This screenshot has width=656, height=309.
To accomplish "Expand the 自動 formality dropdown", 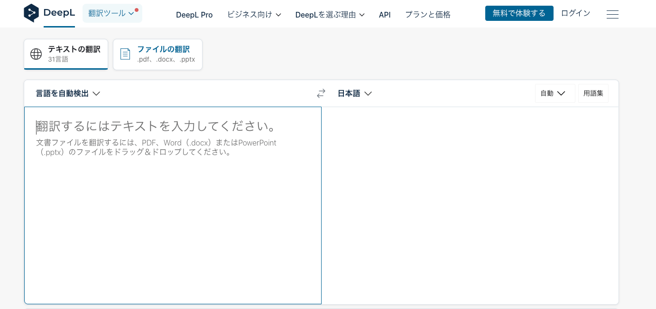I will [554, 93].
